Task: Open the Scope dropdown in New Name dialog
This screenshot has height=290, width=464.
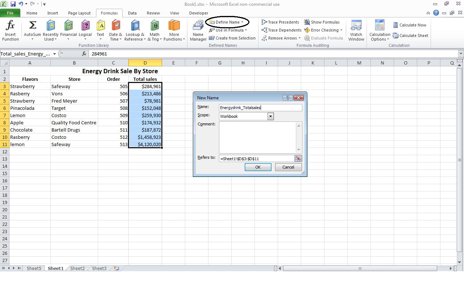Action: [x=270, y=116]
